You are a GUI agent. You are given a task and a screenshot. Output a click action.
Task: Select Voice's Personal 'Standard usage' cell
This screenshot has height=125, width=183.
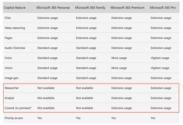(x=47, y=58)
